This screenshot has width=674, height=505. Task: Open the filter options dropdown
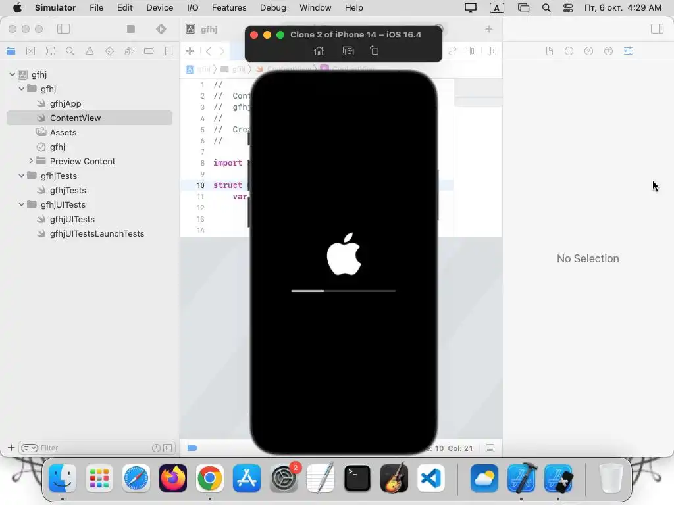click(30, 448)
